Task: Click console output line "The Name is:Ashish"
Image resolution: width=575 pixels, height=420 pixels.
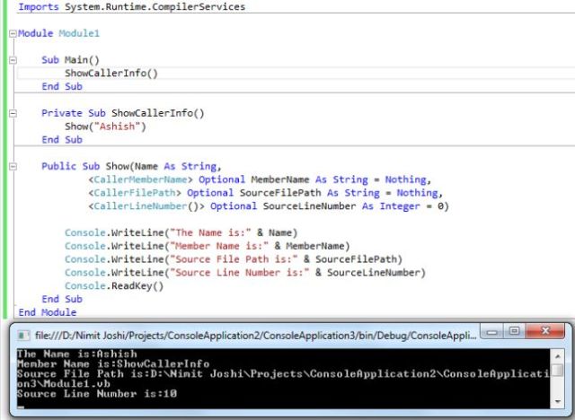Action: point(77,354)
